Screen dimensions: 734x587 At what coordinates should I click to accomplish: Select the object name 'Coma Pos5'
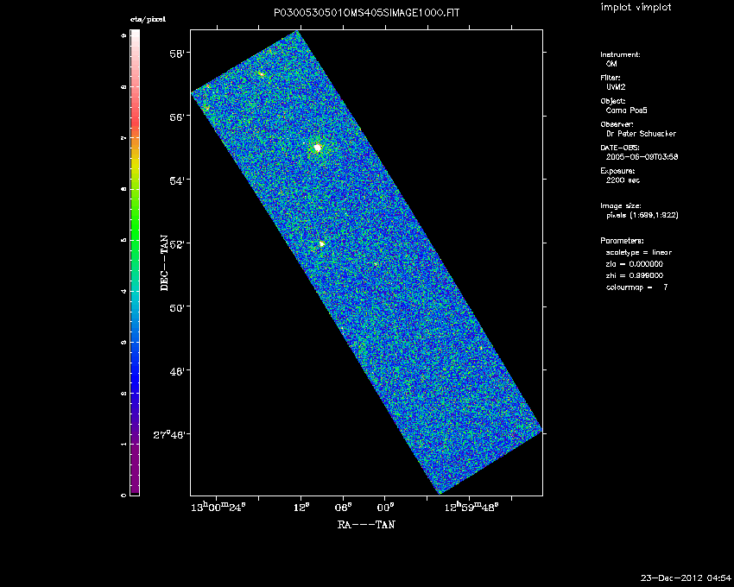(x=626, y=110)
